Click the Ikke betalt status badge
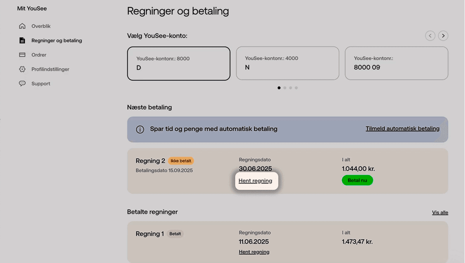Screen dimensions: 465x263 [x=181, y=161]
